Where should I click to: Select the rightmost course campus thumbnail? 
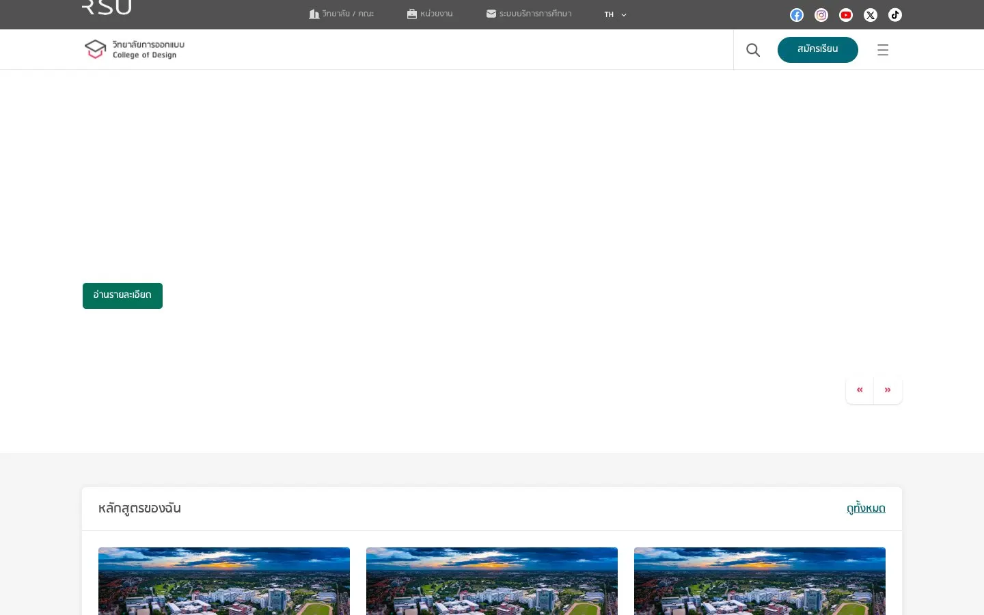coord(760,581)
